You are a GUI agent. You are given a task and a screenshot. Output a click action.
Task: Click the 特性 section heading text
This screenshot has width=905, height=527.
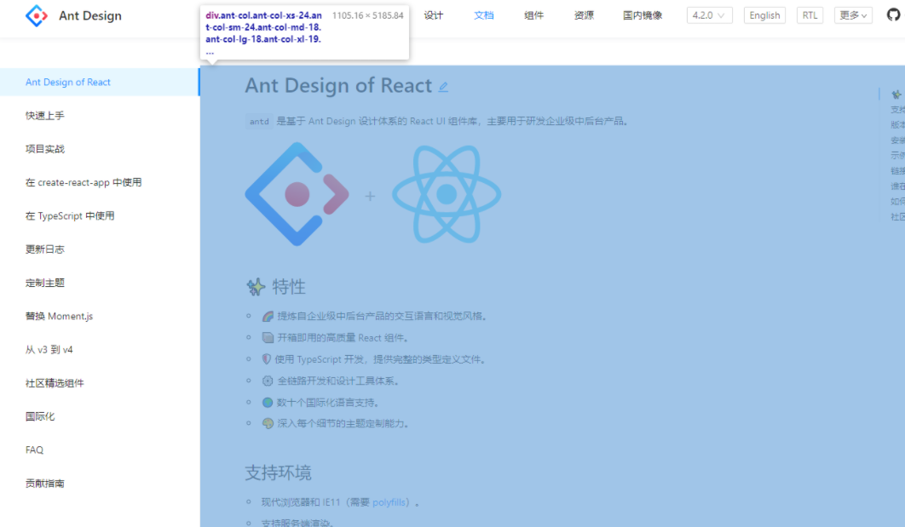tap(289, 287)
